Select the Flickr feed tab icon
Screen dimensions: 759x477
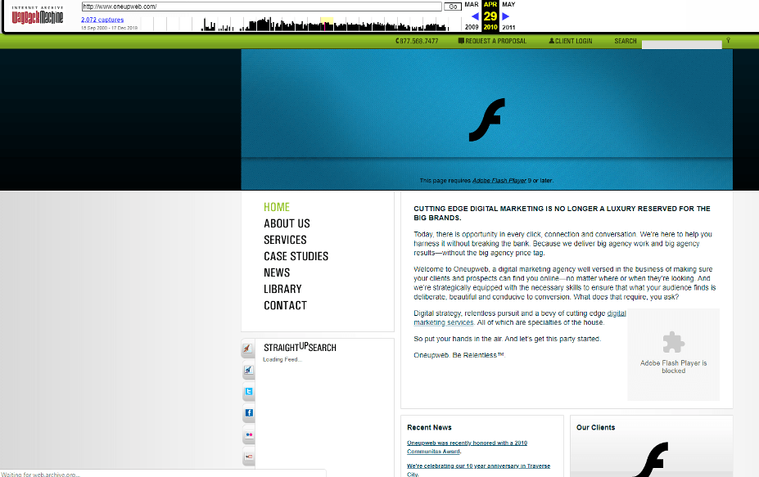coord(248,434)
